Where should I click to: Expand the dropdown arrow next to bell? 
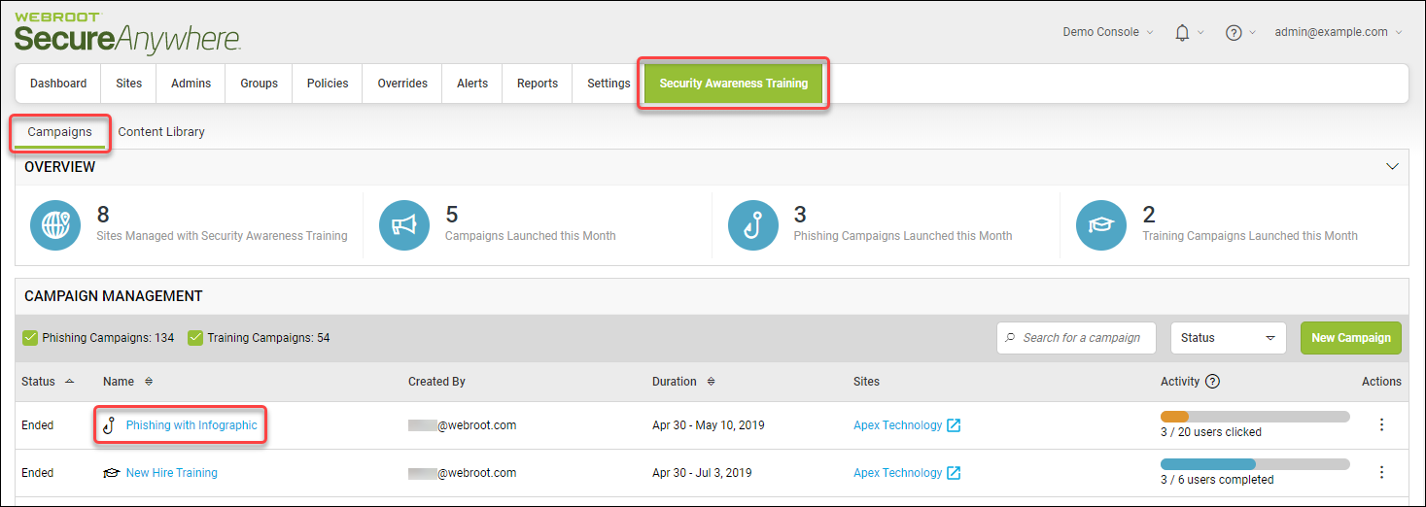1200,32
